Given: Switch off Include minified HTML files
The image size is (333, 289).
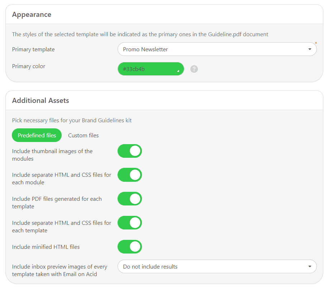Looking at the screenshot, I should tap(130, 247).
